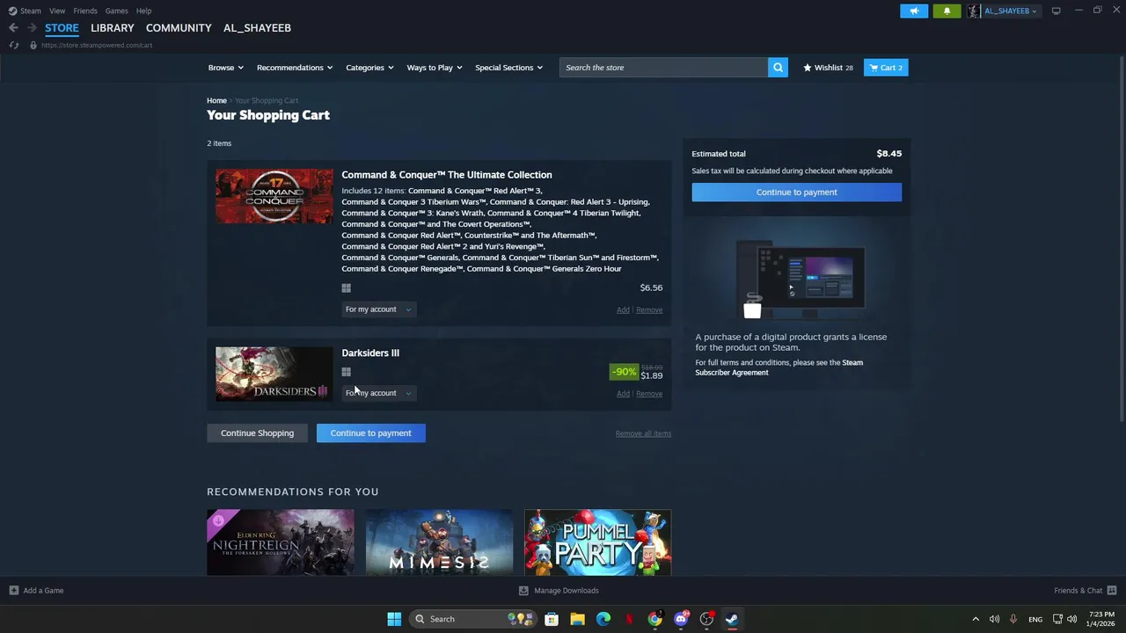This screenshot has width=1126, height=633.
Task: Open Wishlist with star icon
Action: (828, 68)
